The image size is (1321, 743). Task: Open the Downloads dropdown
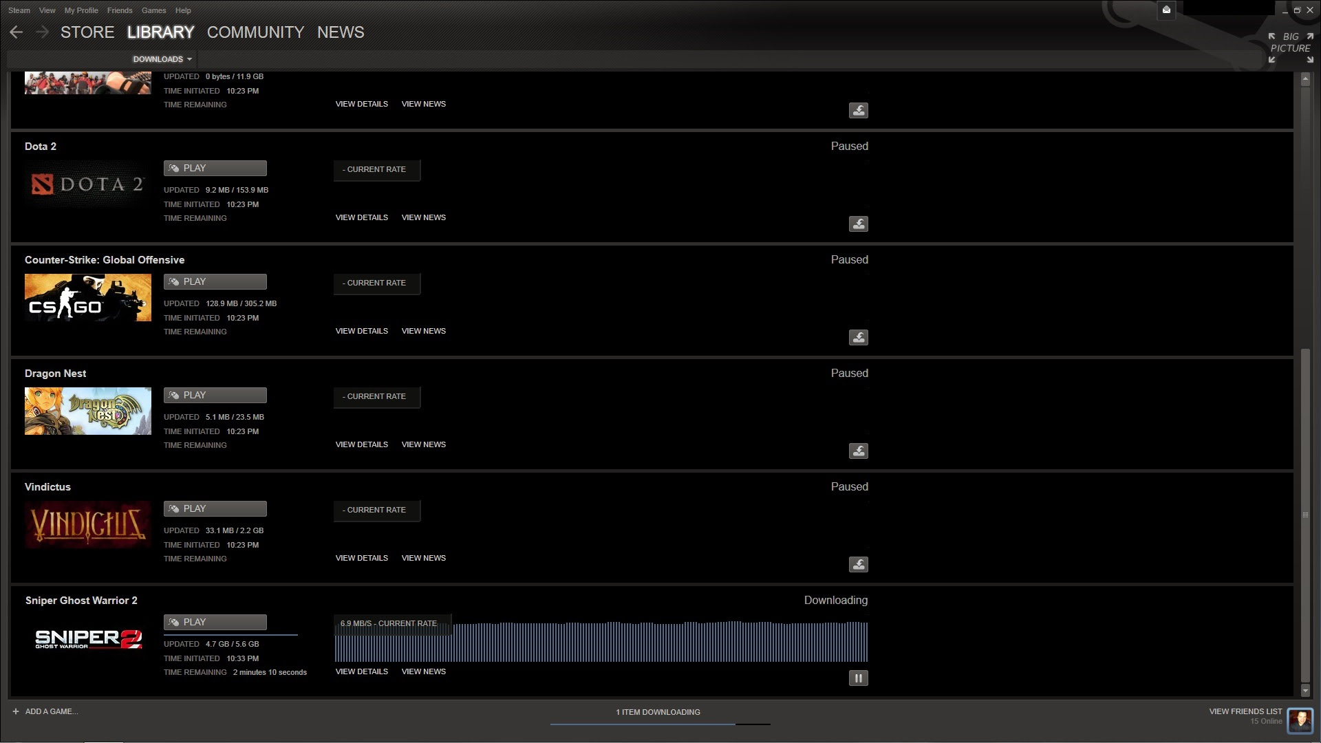click(162, 59)
